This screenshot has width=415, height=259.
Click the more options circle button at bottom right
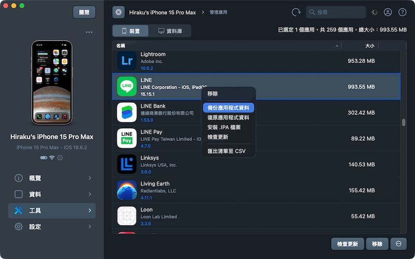pos(398,243)
